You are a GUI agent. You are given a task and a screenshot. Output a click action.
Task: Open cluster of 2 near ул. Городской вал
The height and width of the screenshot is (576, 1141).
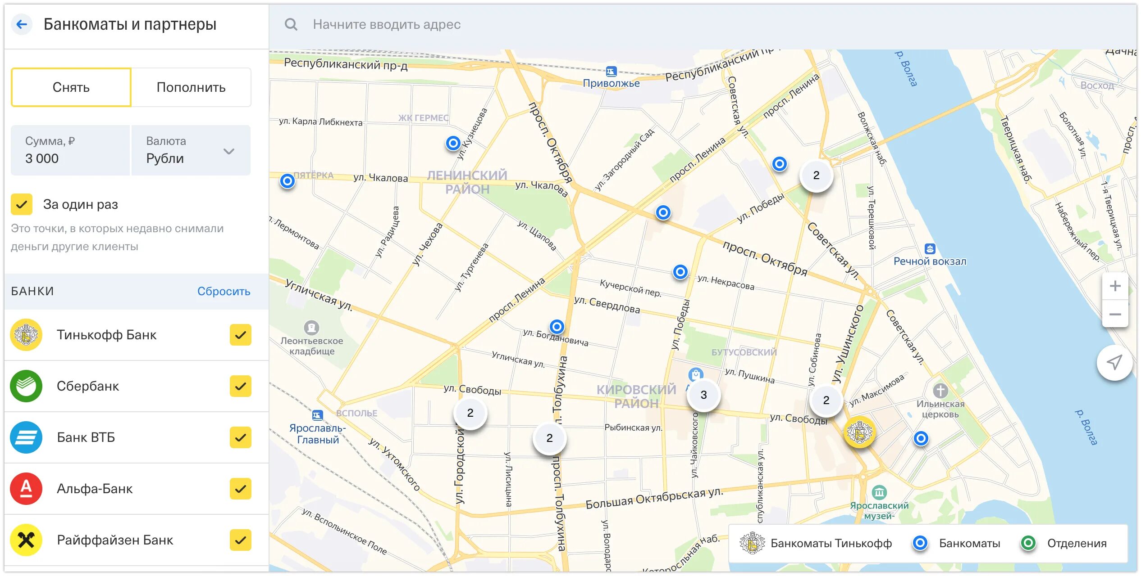coord(470,413)
